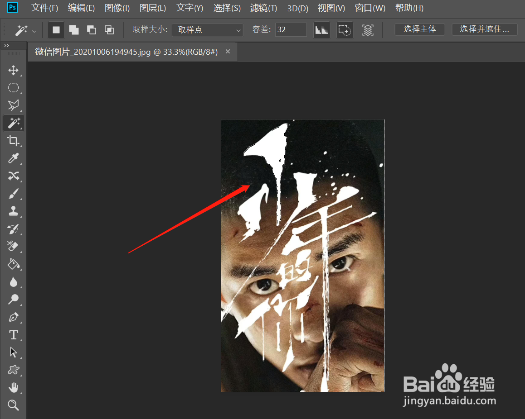Select the Content-Aware Move tool
This screenshot has height=419, width=525.
pyautogui.click(x=14, y=176)
